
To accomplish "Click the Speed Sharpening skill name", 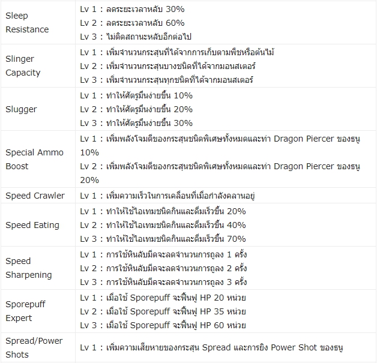I will tap(29, 268).
